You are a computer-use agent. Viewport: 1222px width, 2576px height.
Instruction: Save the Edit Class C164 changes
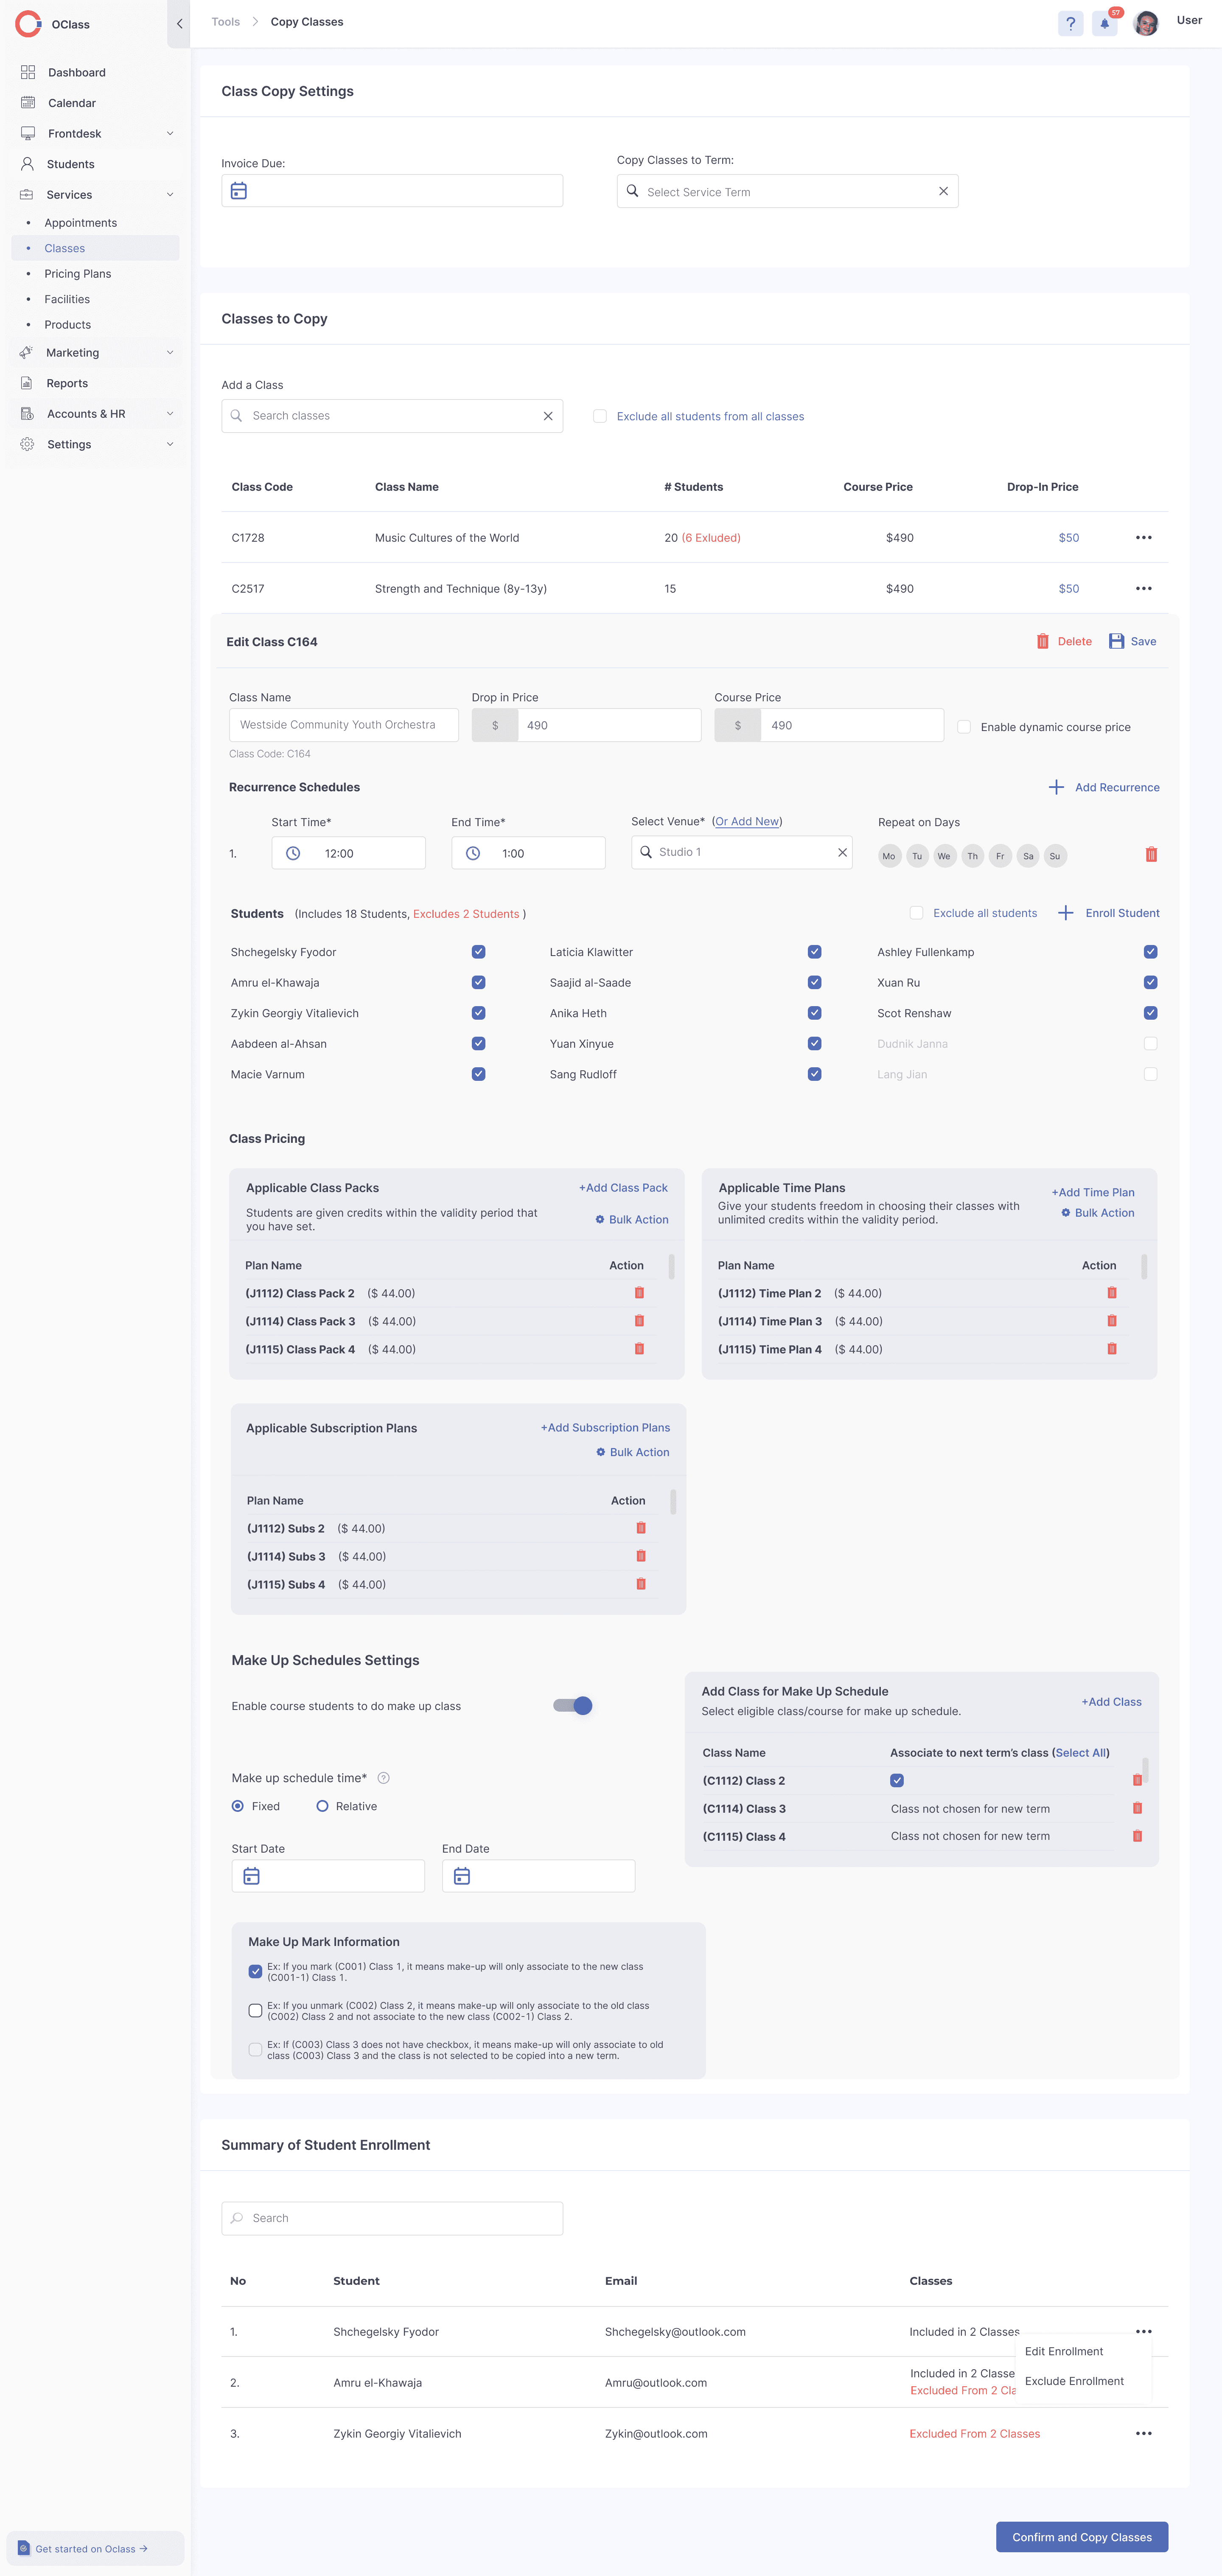1133,642
